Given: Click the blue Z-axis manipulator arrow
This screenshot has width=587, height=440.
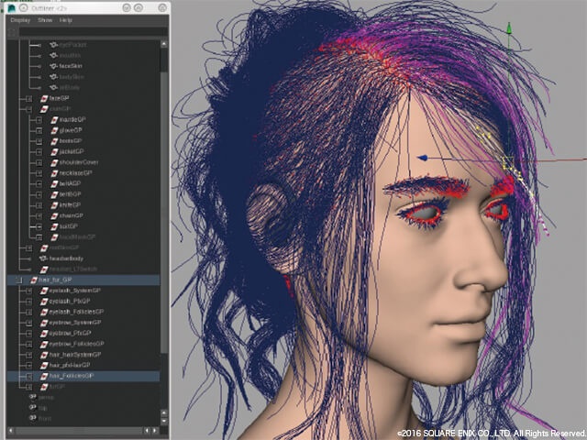Looking at the screenshot, I should click(423, 159).
